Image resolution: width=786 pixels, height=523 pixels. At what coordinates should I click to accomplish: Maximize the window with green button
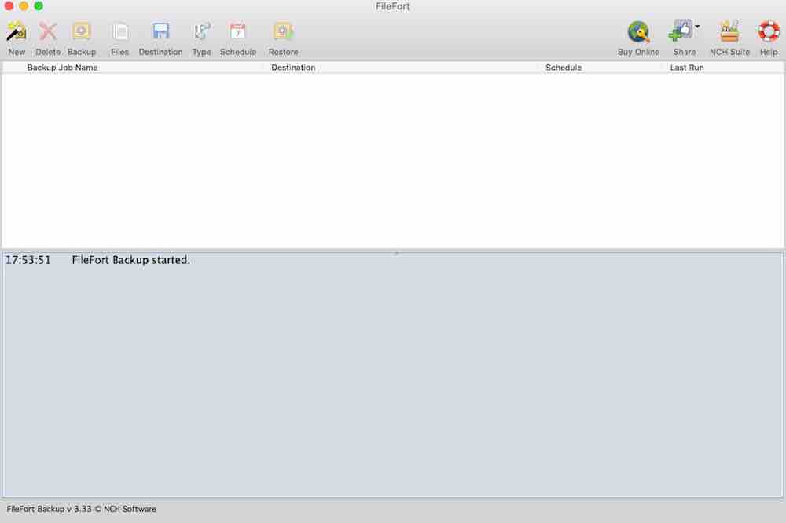pyautogui.click(x=39, y=6)
